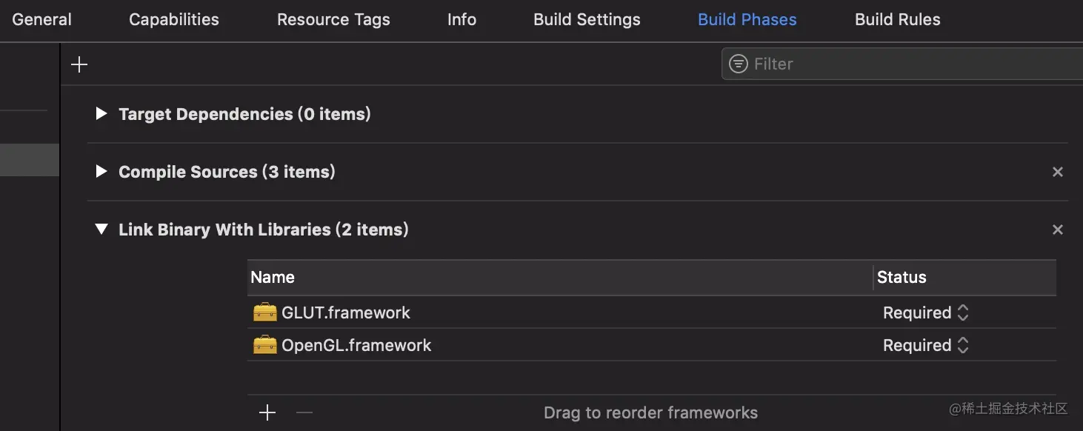Click the OpenGL.framework toolbox icon
This screenshot has height=431, width=1083.
[264, 345]
